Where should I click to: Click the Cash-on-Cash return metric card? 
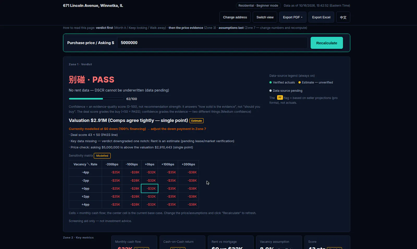(x=182, y=242)
